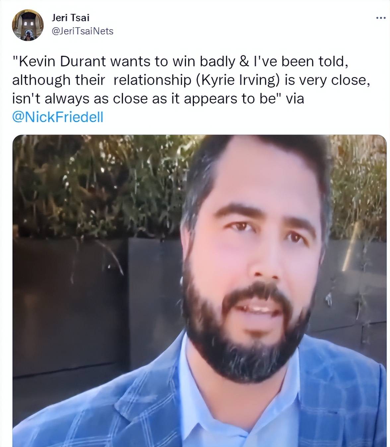Open the Jeri Tsai display name link
The width and height of the screenshot is (390, 447).
(x=71, y=17)
